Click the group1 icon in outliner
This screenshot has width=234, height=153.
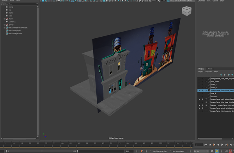tap(7, 25)
